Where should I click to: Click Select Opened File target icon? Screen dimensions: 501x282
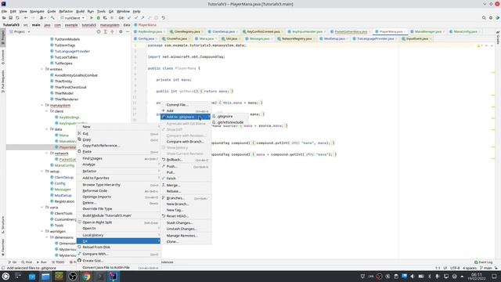pos(99,31)
